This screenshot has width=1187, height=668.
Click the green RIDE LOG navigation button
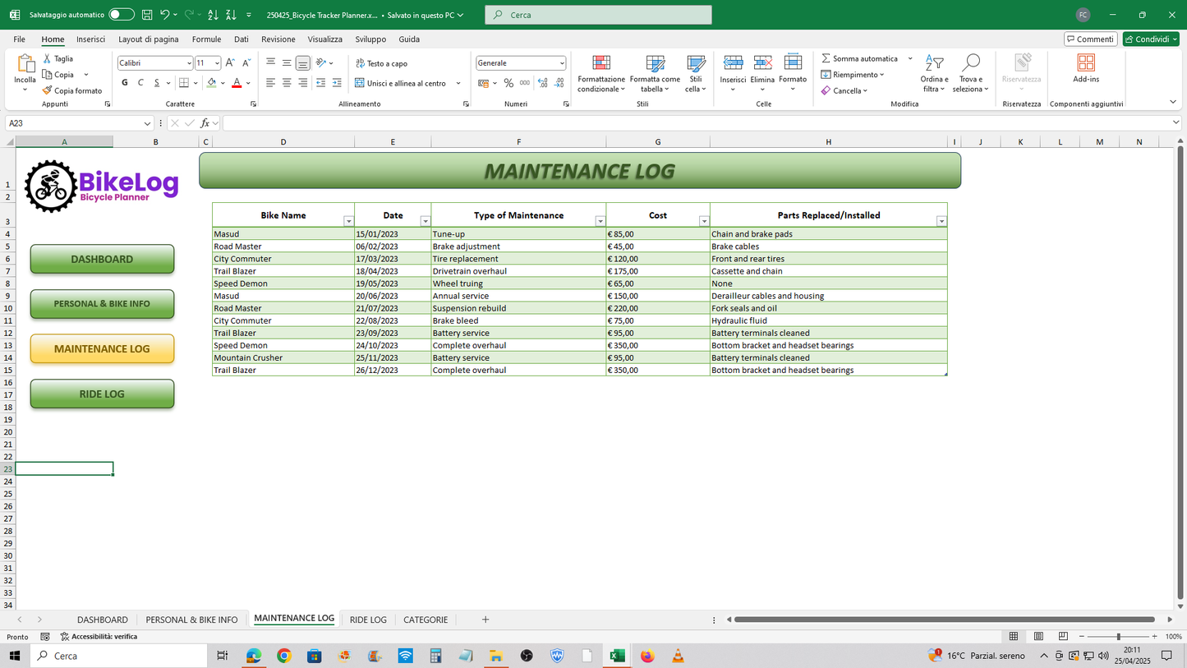point(102,394)
